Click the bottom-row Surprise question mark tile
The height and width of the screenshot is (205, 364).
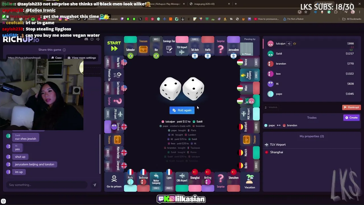221,182
